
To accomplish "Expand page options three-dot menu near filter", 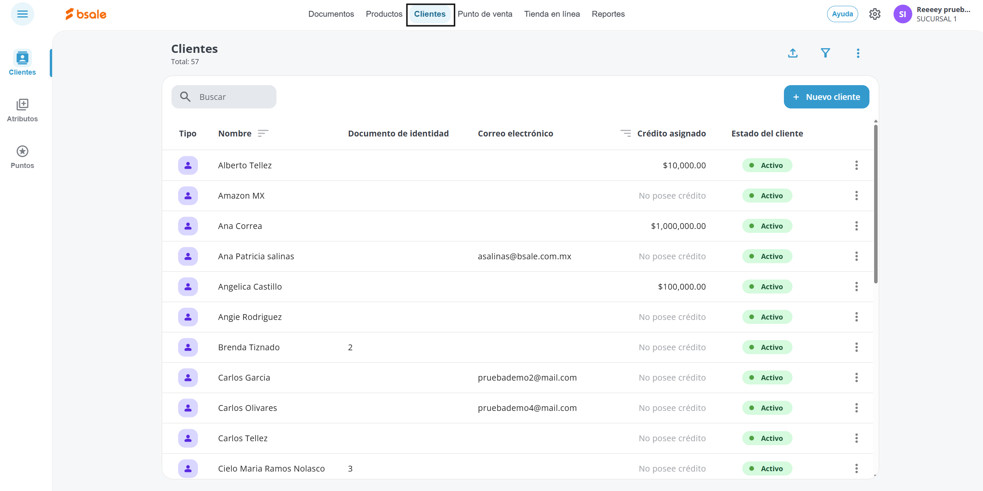I will coord(858,53).
